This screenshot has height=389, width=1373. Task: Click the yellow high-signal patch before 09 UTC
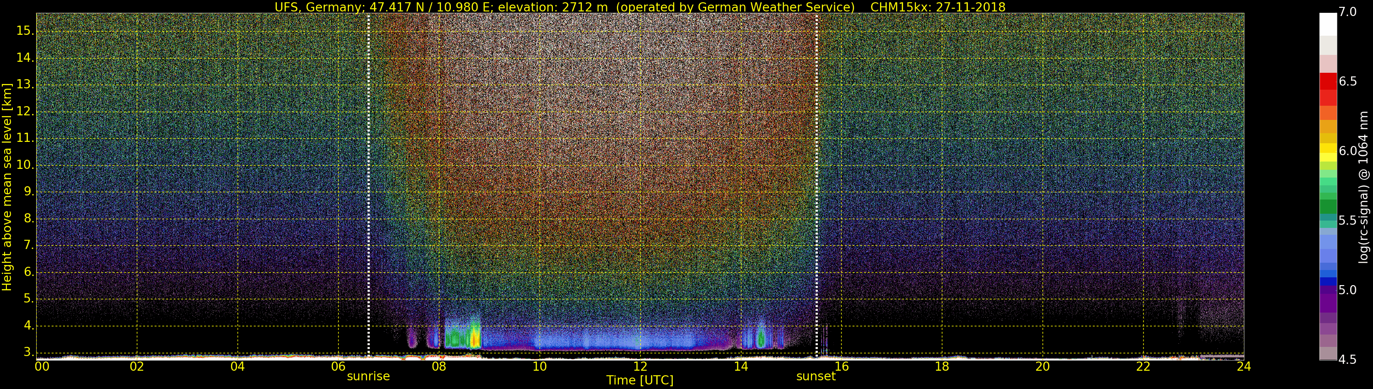(x=474, y=338)
